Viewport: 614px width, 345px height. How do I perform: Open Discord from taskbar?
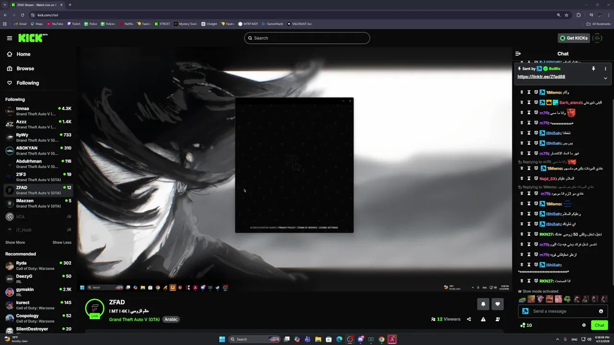[x=360, y=339]
